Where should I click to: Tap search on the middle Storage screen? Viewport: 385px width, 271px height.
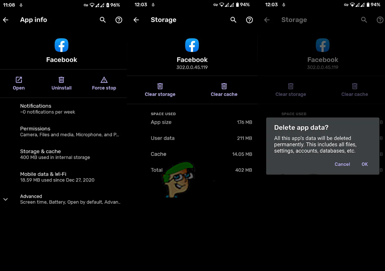[233, 20]
